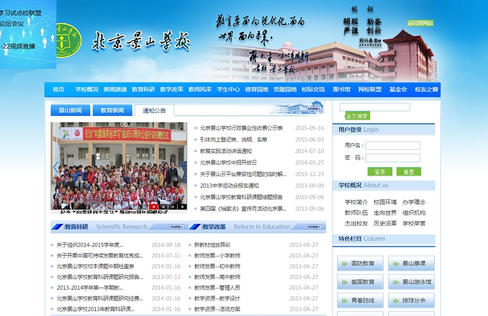Viewport: 488px width, 316px height.
Task: Open 新闻速递 navigation menu
Action: coord(115,89)
